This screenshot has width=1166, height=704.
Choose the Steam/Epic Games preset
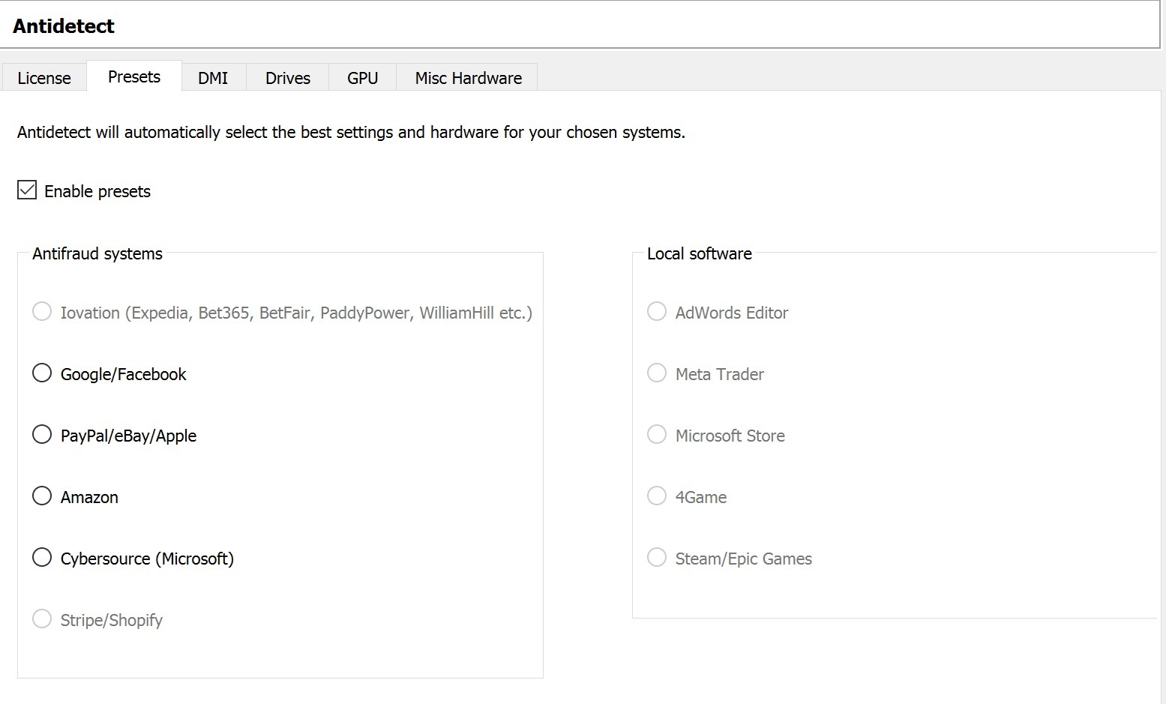pos(657,557)
